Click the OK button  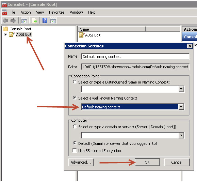pyautogui.click(x=147, y=162)
